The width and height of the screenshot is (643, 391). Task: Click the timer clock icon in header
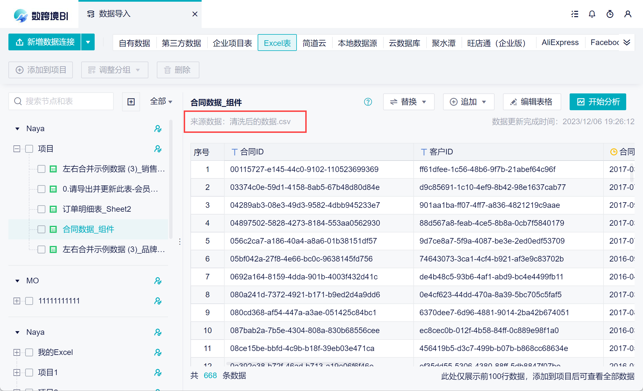[x=610, y=14]
